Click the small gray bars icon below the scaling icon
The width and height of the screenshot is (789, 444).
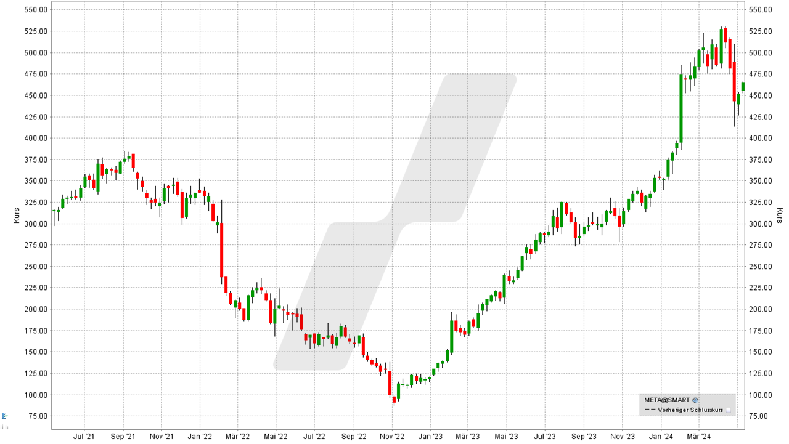click(4, 427)
